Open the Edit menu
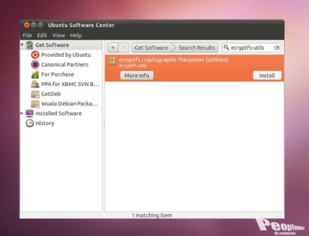The image size is (309, 236). [x=42, y=35]
